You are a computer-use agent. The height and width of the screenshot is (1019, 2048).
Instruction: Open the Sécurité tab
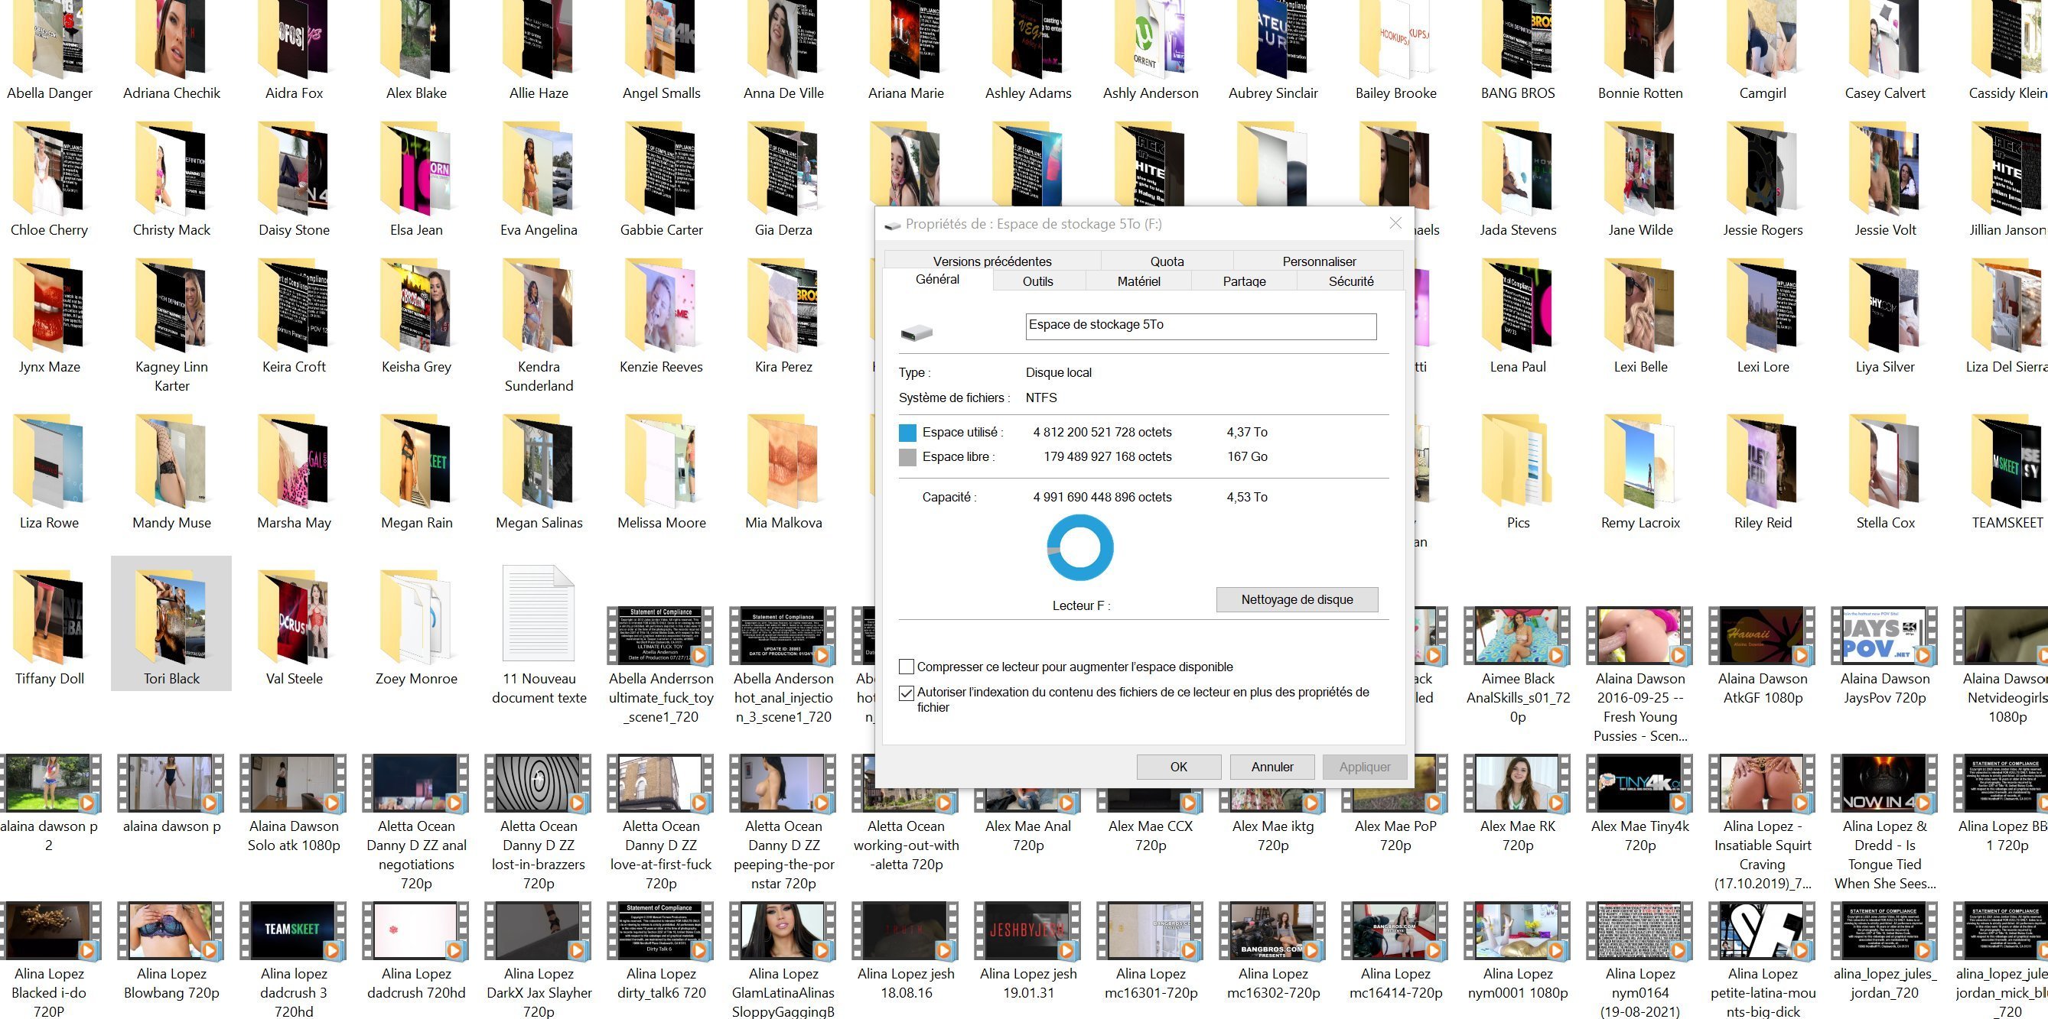tap(1350, 281)
